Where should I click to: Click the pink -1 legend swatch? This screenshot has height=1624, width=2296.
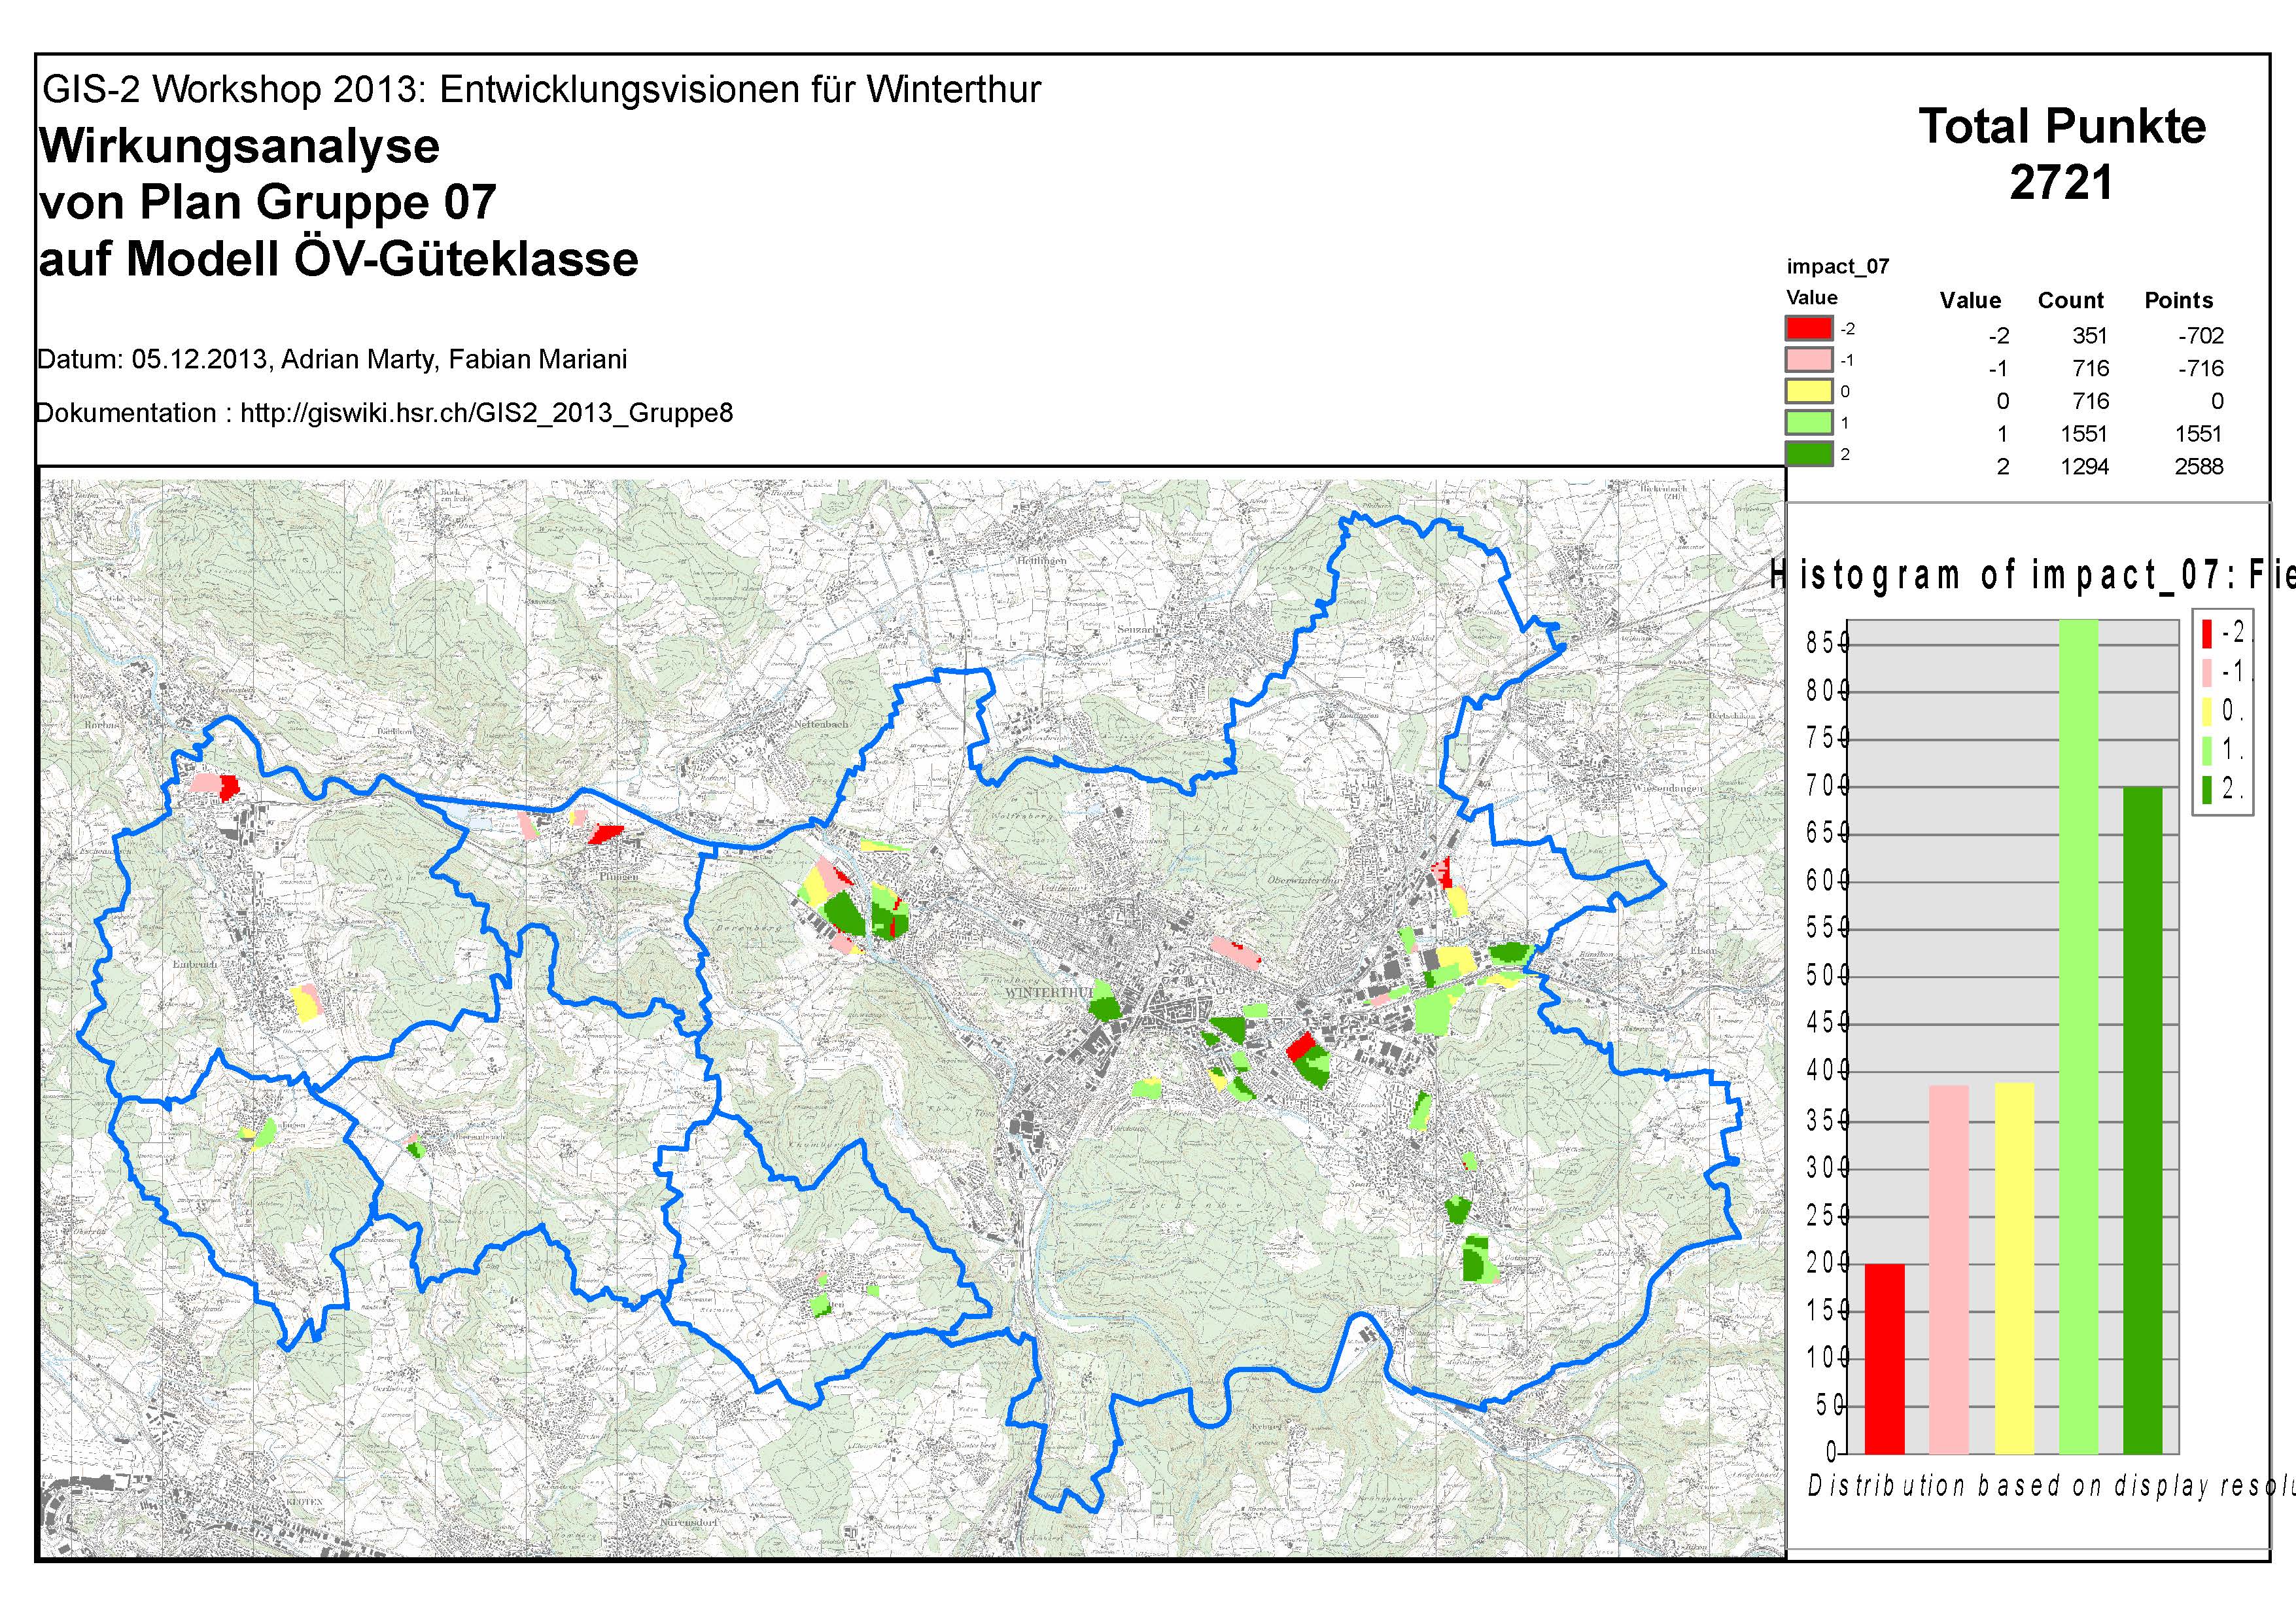pos(1808,359)
